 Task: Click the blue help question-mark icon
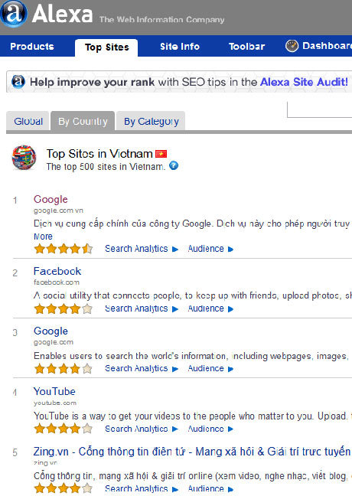[x=174, y=165]
